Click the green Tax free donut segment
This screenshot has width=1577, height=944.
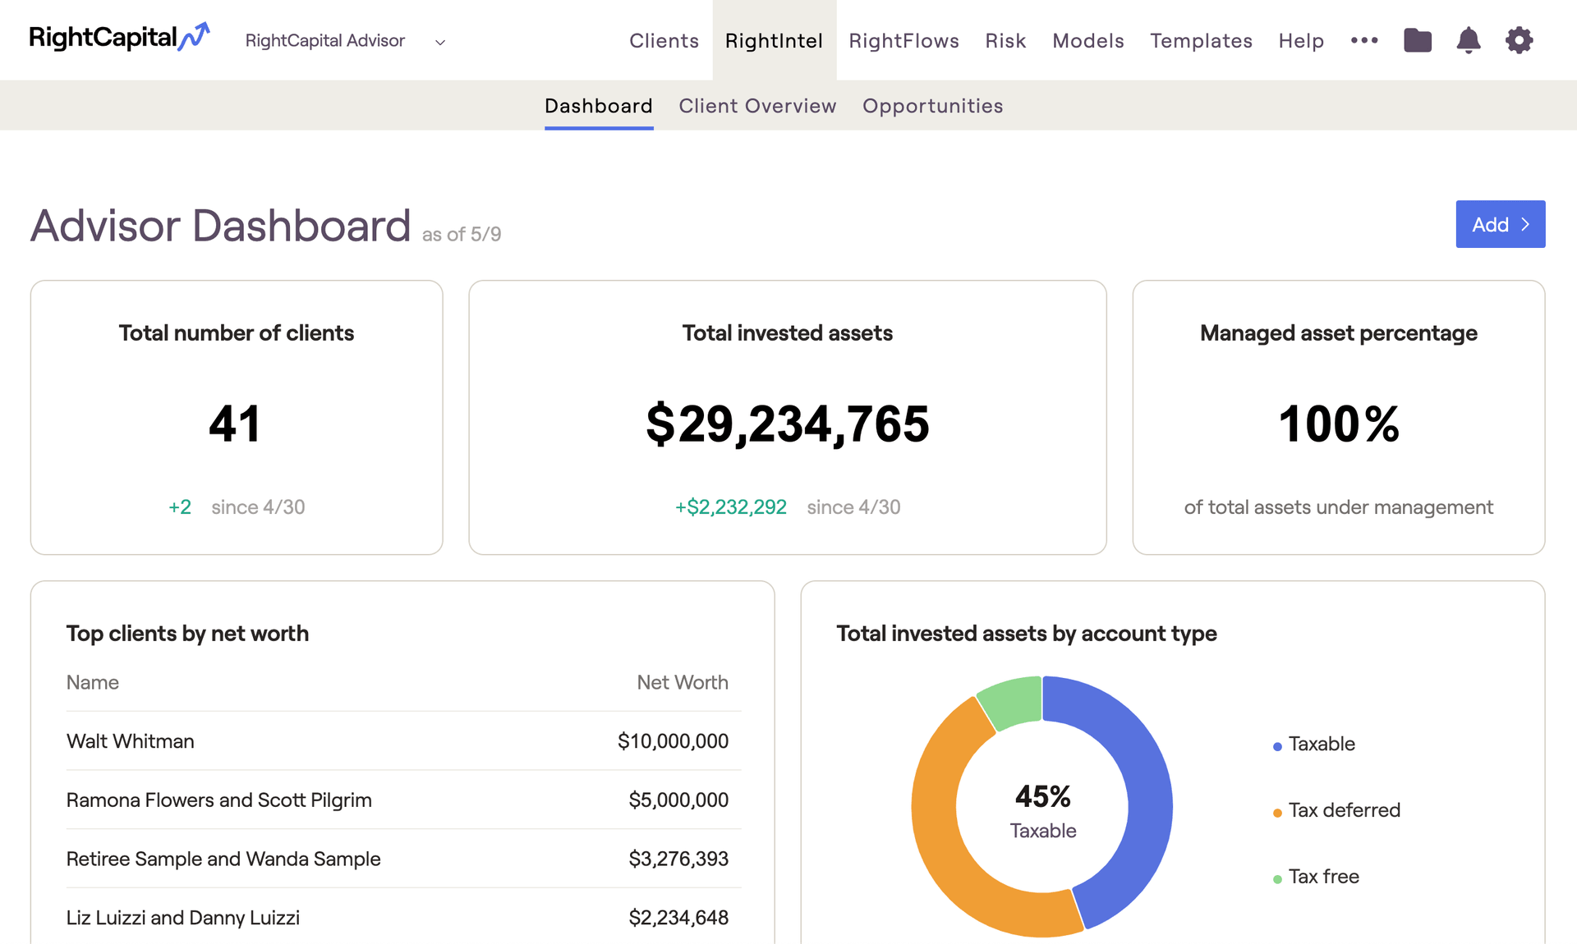coord(1015,702)
